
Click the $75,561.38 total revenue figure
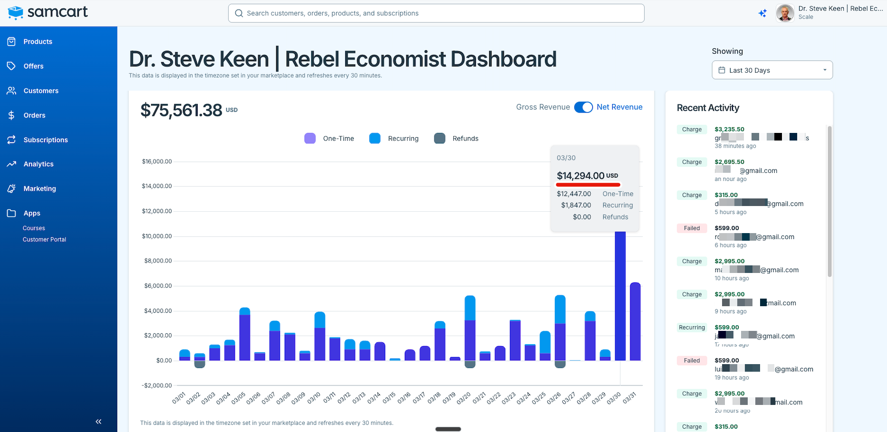(182, 110)
